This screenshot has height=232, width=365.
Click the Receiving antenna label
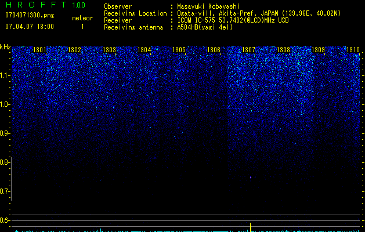pos(133,27)
